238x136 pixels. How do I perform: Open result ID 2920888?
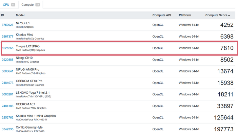7,60
